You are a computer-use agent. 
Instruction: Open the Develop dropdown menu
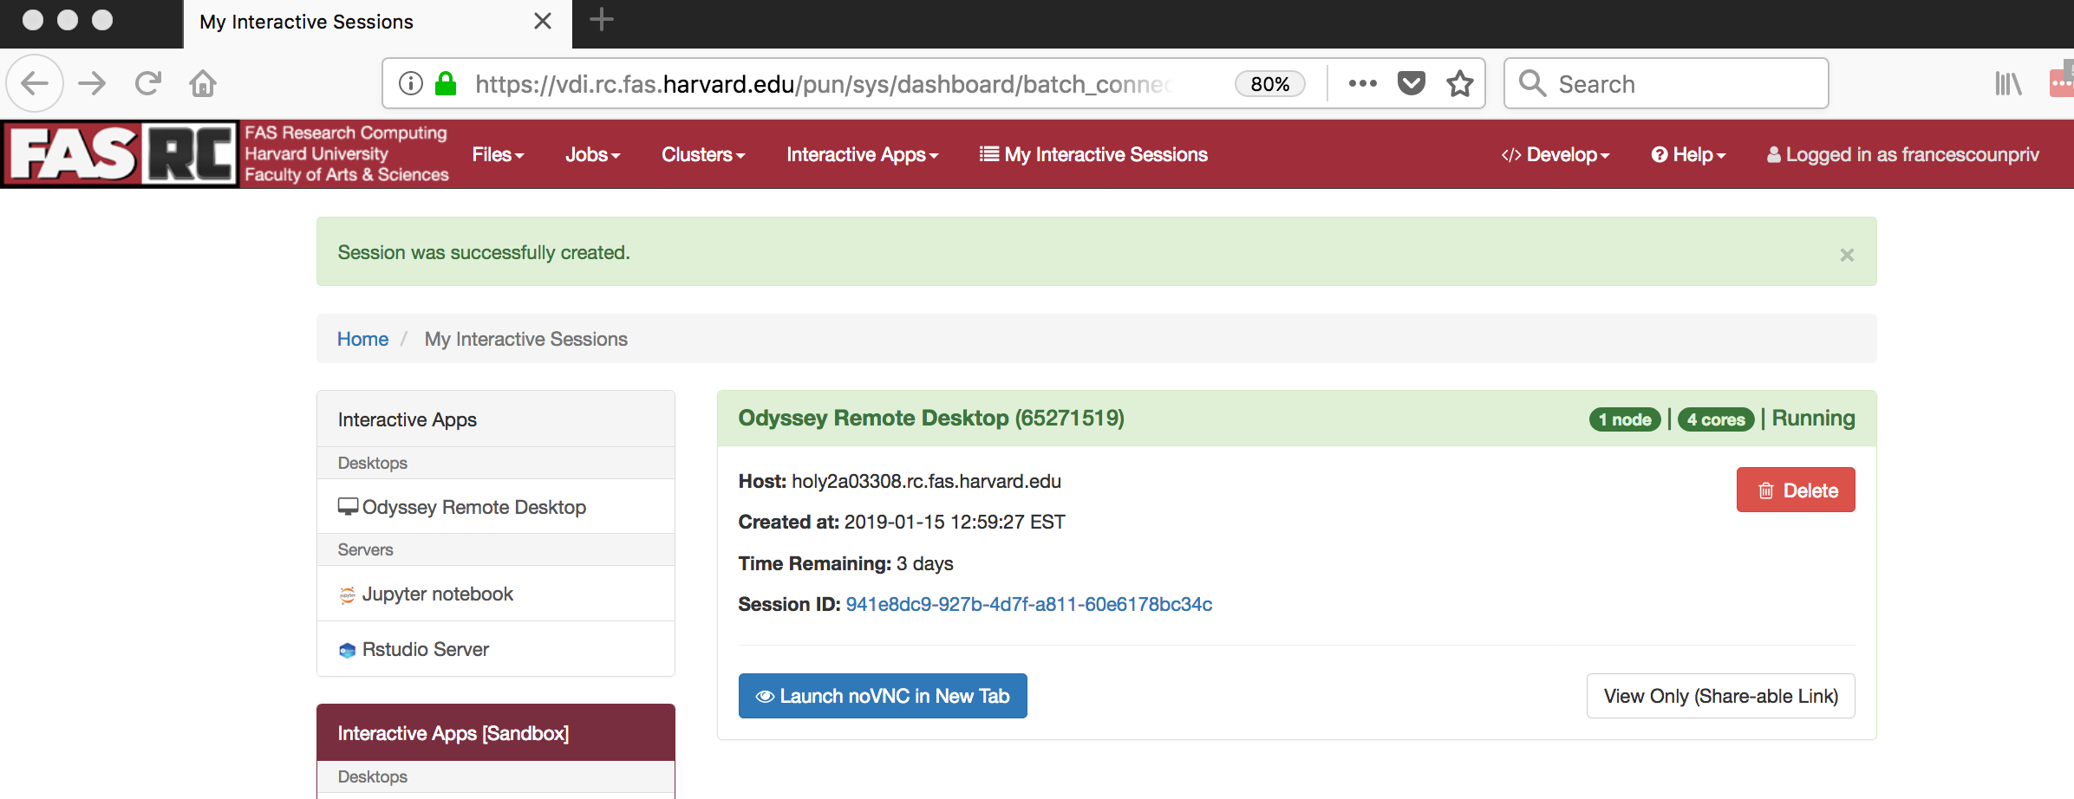tap(1555, 154)
